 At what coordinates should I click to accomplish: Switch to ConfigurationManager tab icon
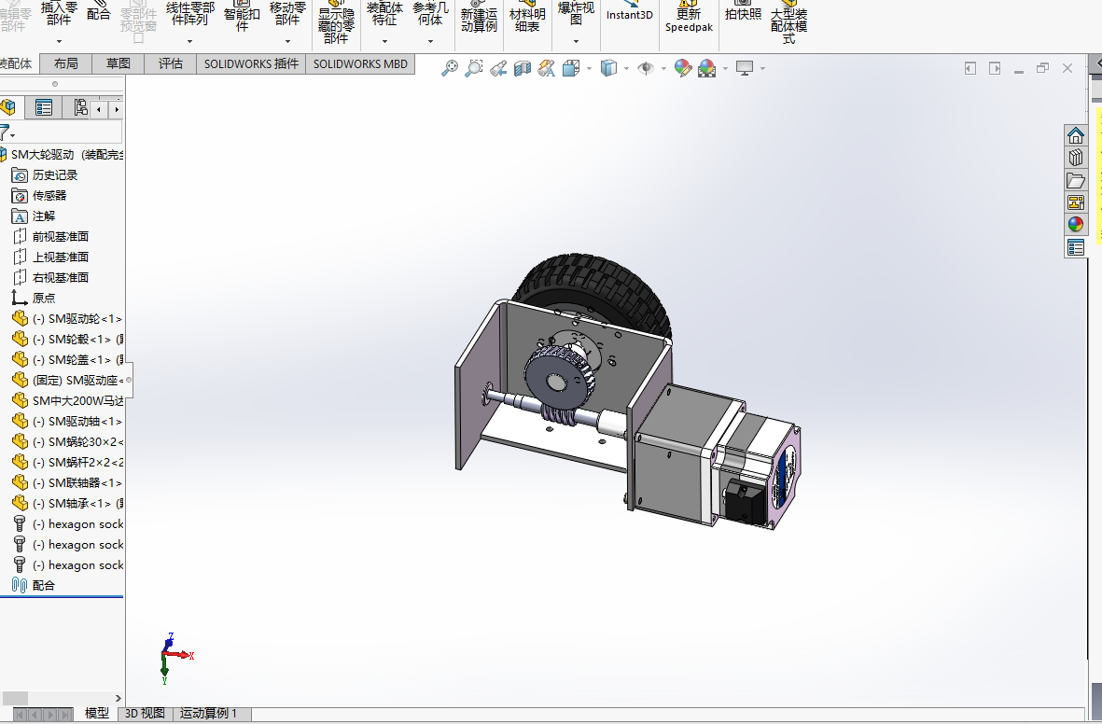tap(80, 107)
